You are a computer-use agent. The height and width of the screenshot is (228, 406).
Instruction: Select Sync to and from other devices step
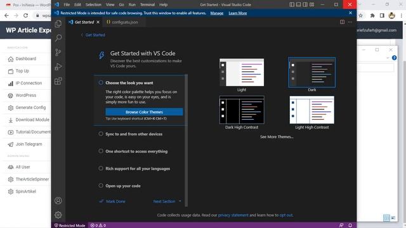pyautogui.click(x=134, y=134)
